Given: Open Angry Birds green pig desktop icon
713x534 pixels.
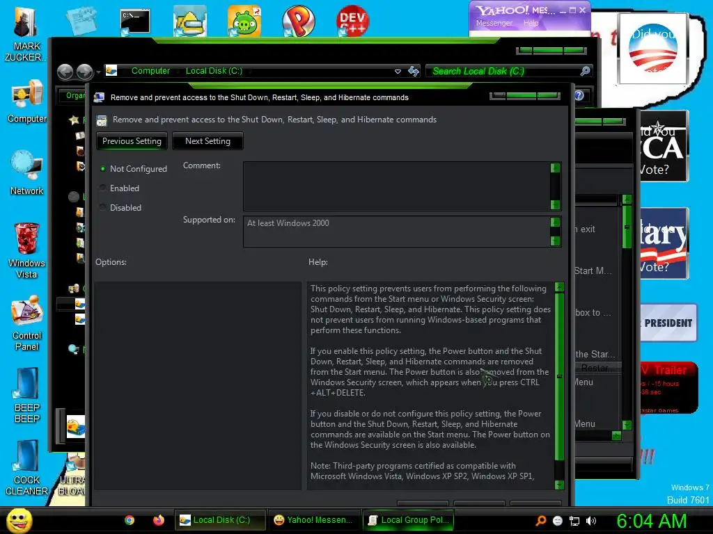Looking at the screenshot, I should point(244,21).
